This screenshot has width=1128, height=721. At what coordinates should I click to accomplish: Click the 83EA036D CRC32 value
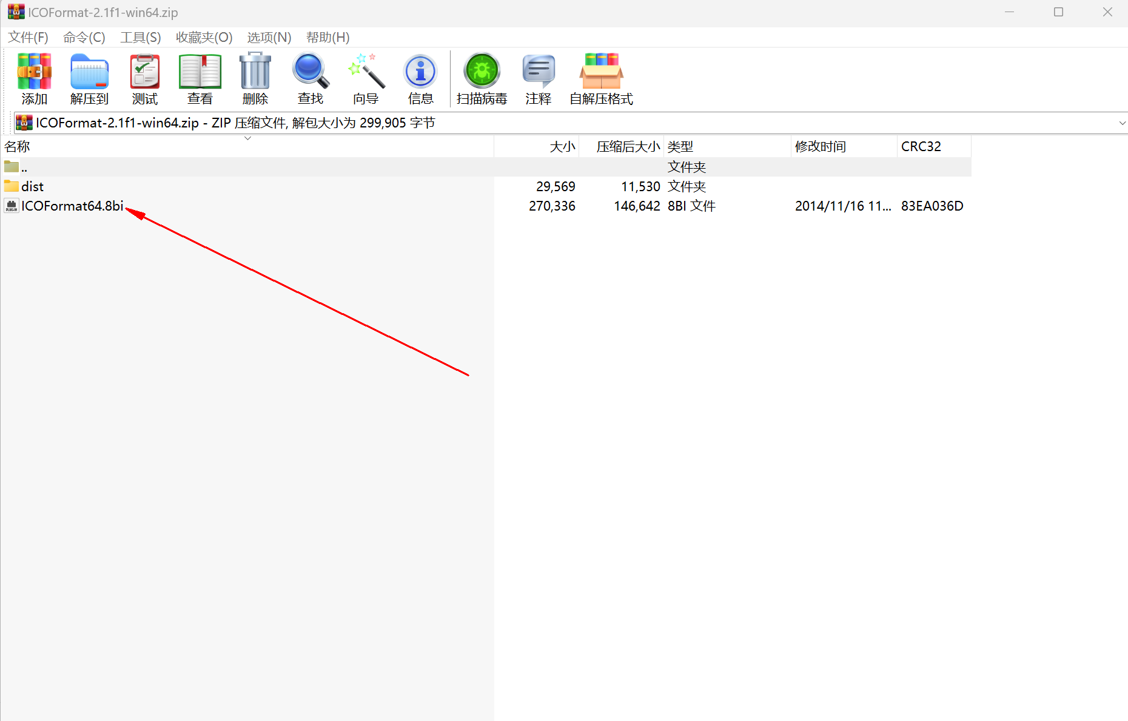coord(932,206)
